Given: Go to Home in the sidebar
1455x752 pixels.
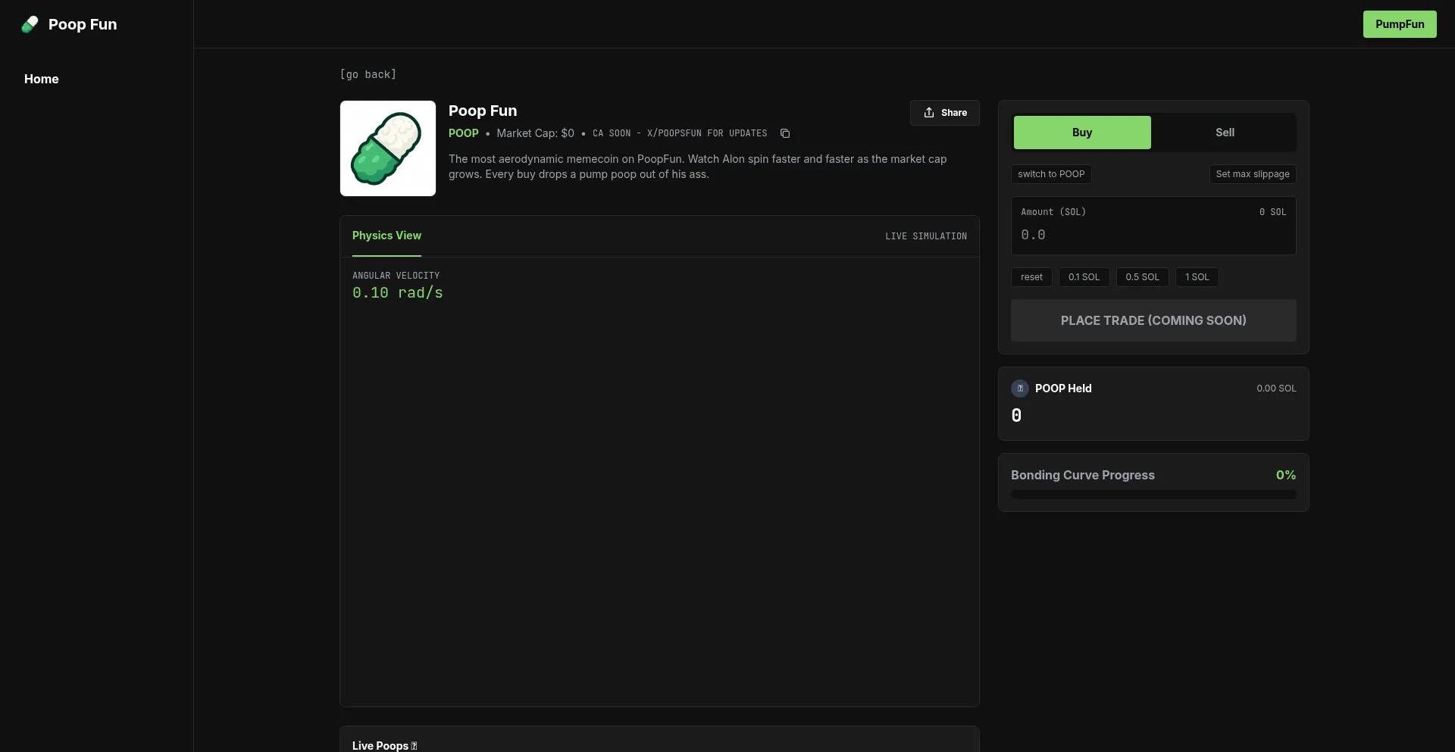Looking at the screenshot, I should coord(42,79).
